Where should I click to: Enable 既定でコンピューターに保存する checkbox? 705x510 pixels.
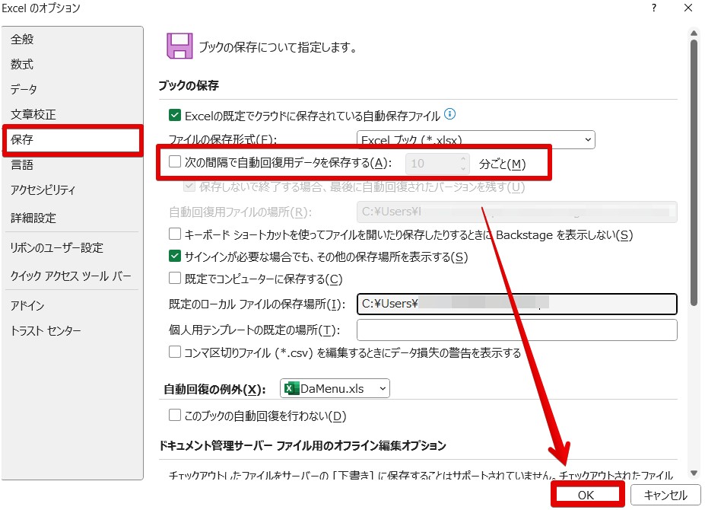tap(174, 278)
